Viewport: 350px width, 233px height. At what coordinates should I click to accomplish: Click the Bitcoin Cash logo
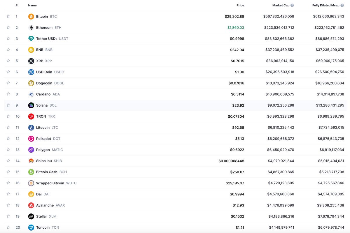pos(31,172)
